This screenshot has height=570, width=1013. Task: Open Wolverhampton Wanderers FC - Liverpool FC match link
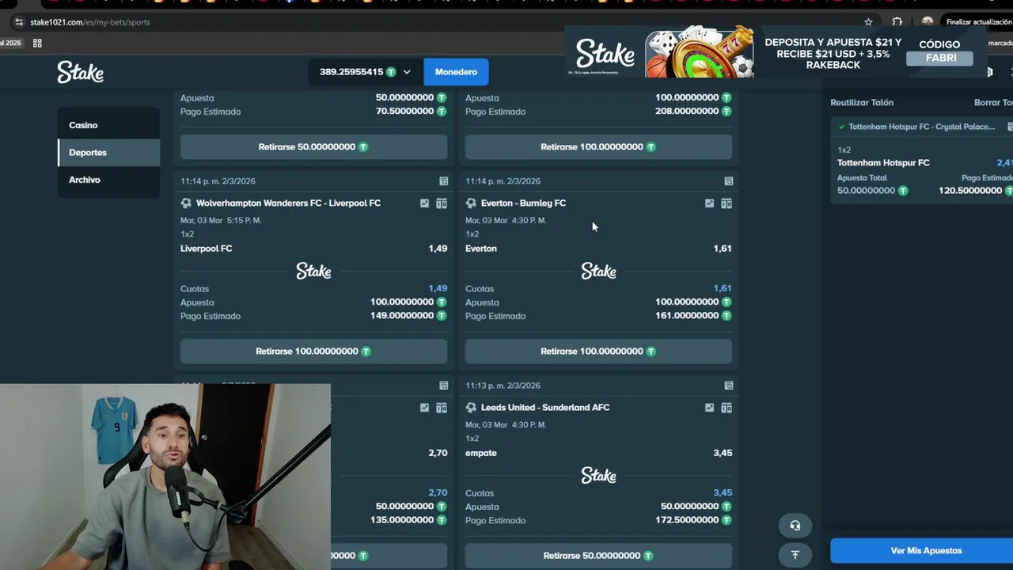288,203
